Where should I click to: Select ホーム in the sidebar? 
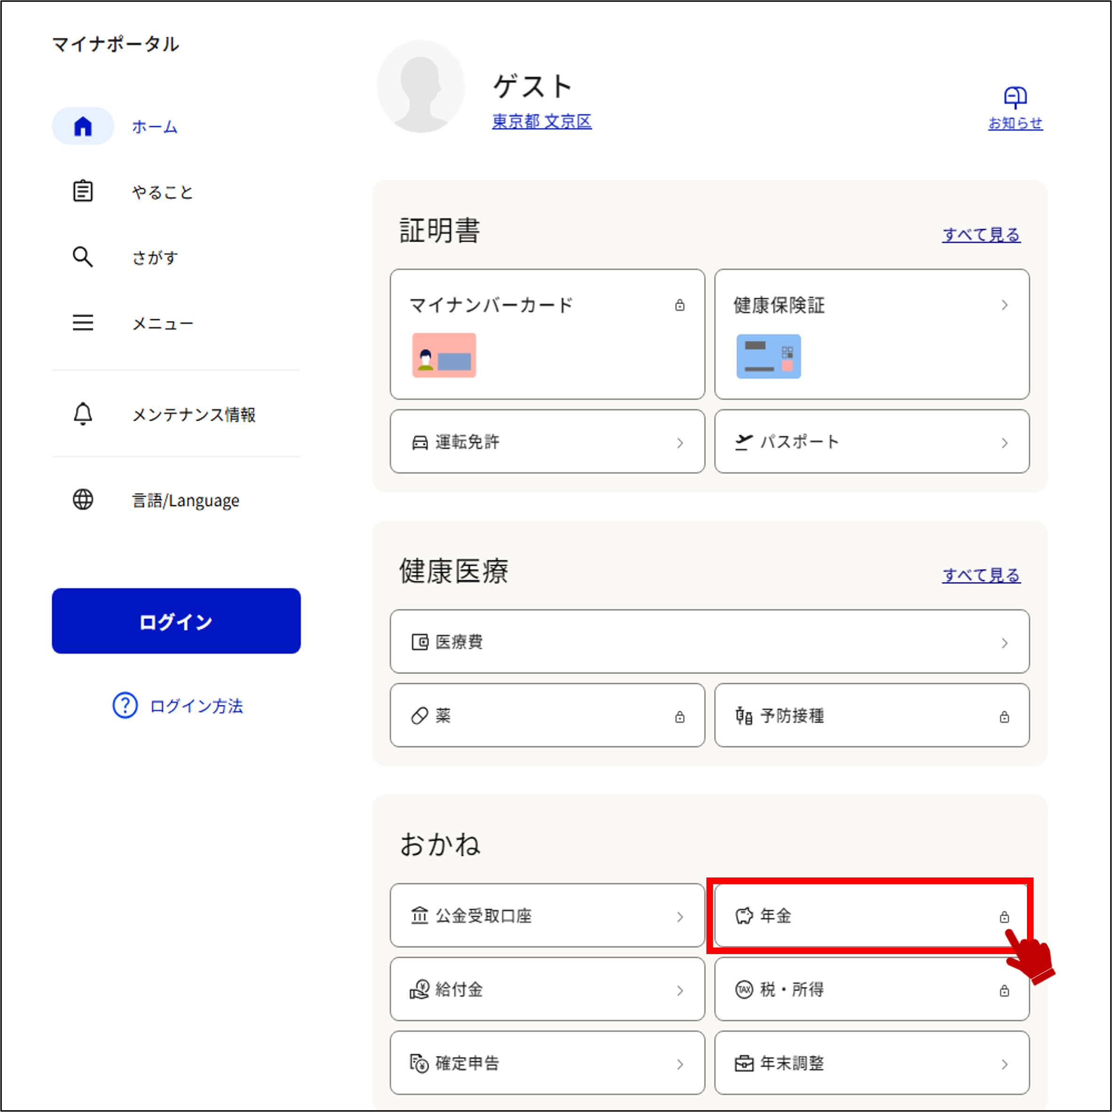coord(154,126)
